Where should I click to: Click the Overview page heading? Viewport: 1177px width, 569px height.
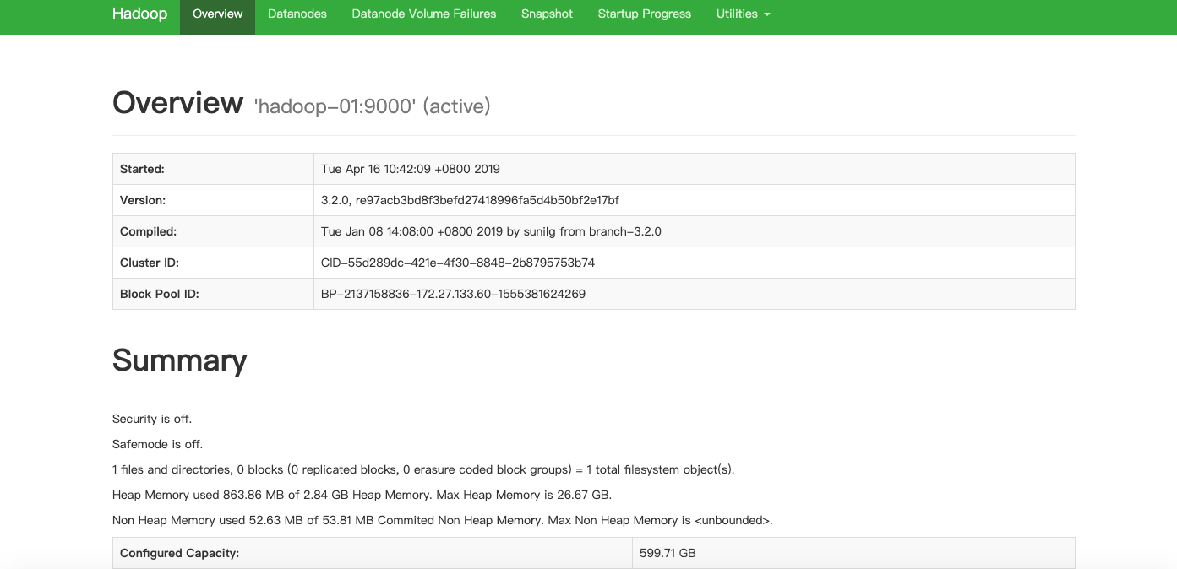tap(177, 103)
